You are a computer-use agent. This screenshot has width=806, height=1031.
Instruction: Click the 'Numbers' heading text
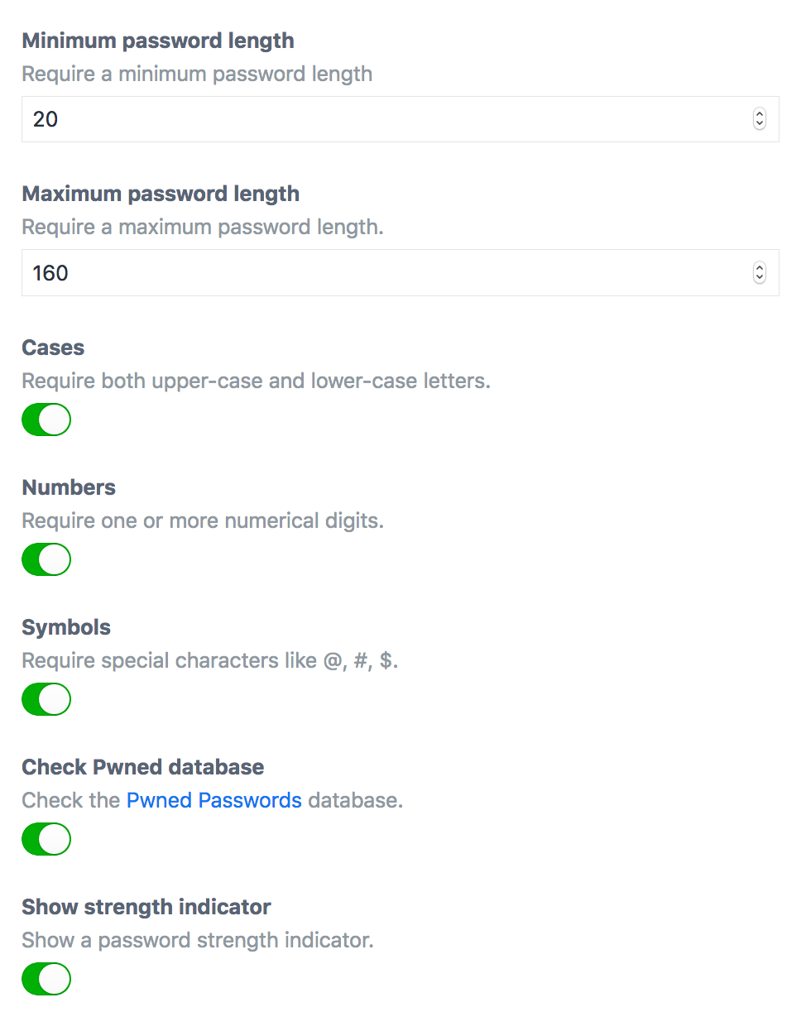69,487
